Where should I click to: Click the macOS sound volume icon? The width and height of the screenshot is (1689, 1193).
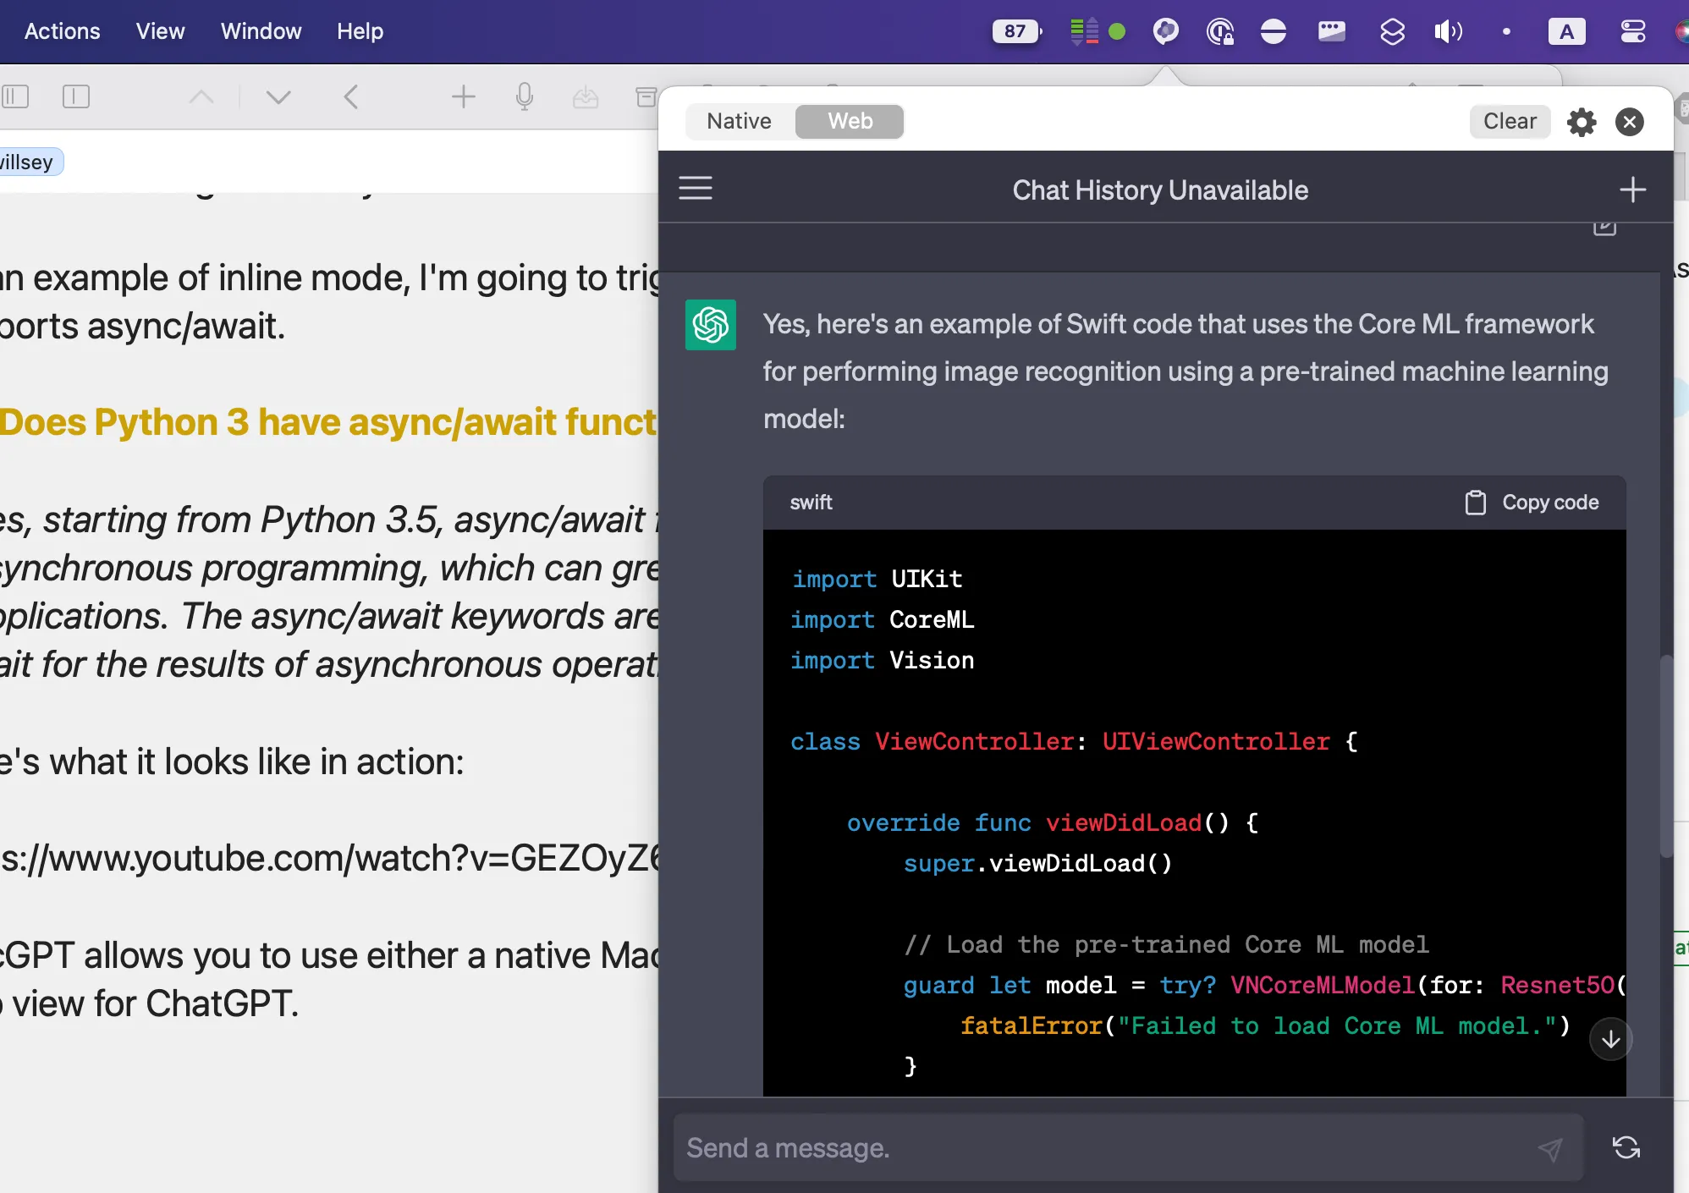(x=1449, y=31)
